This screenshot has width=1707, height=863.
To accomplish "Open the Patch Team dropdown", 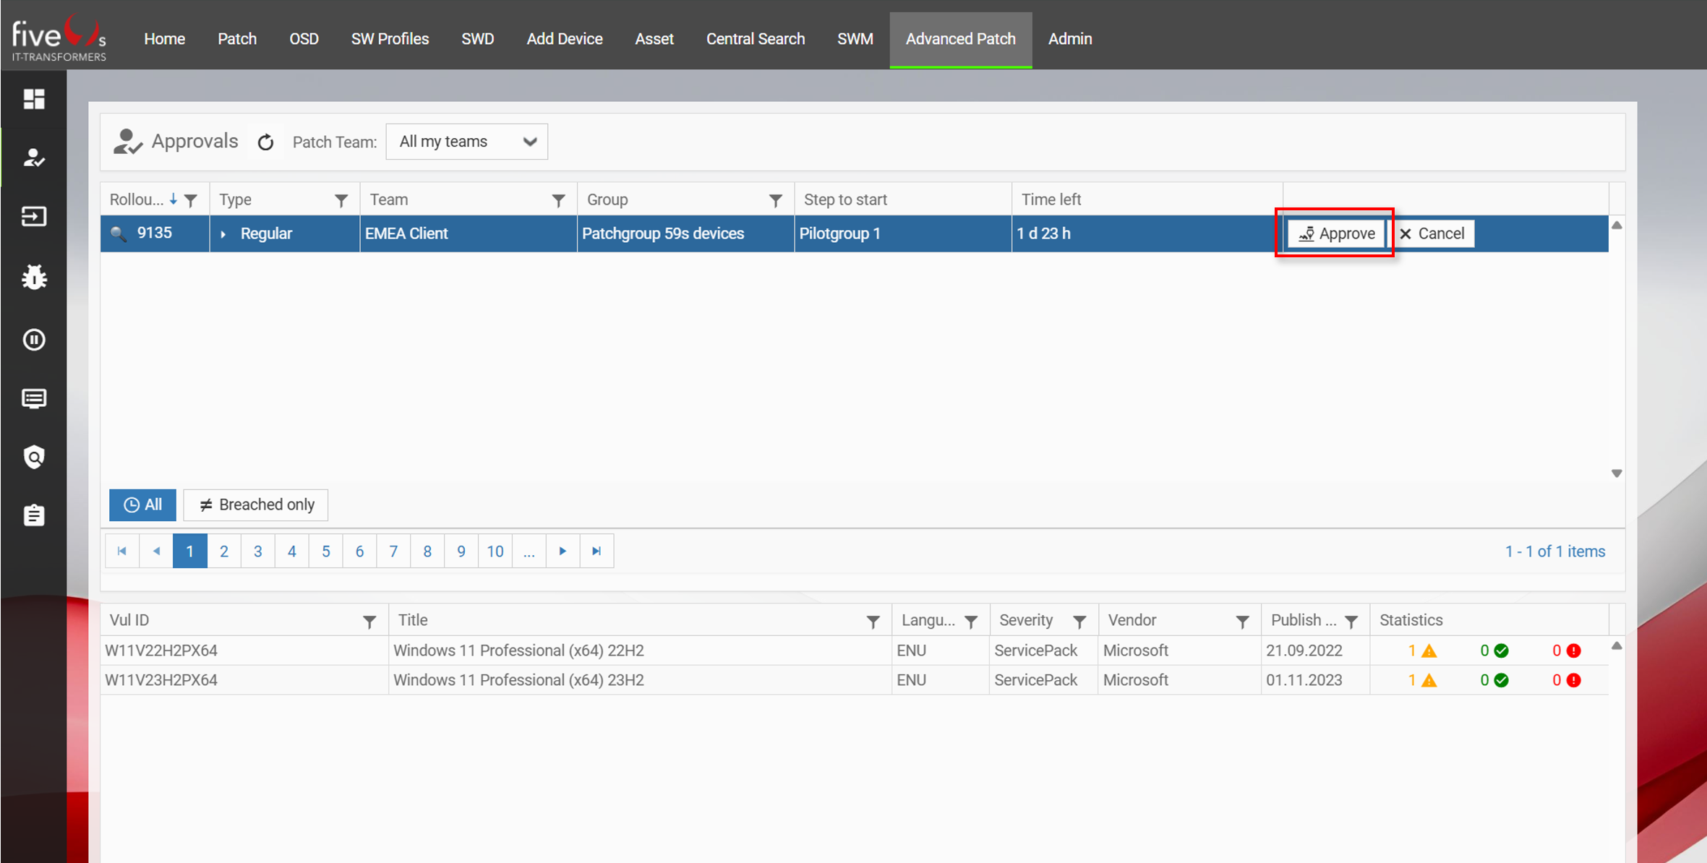I will click(x=466, y=142).
